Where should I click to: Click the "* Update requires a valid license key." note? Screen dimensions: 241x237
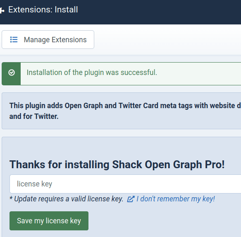(x=67, y=199)
